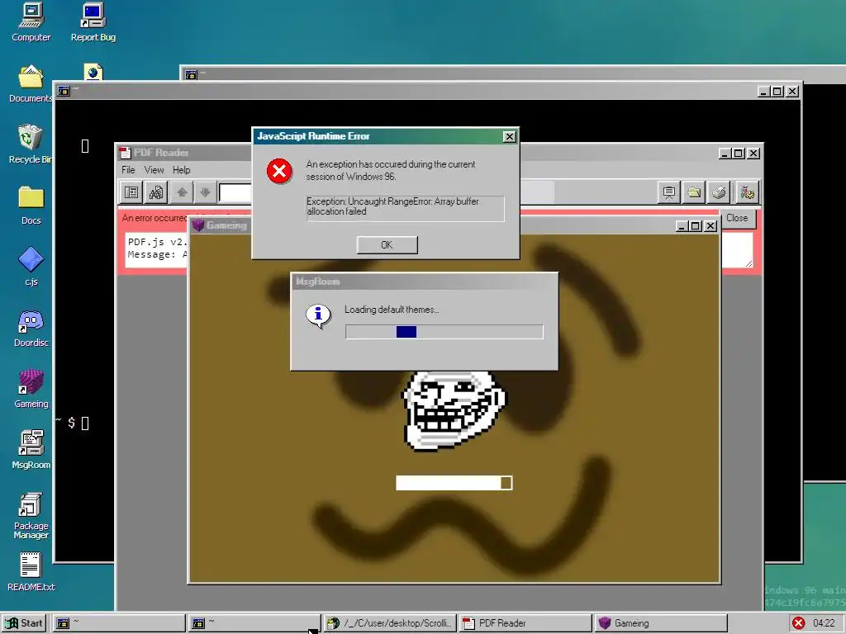Click the binoculars Find icon in PDF Reader
The image size is (846, 634).
tap(156, 192)
